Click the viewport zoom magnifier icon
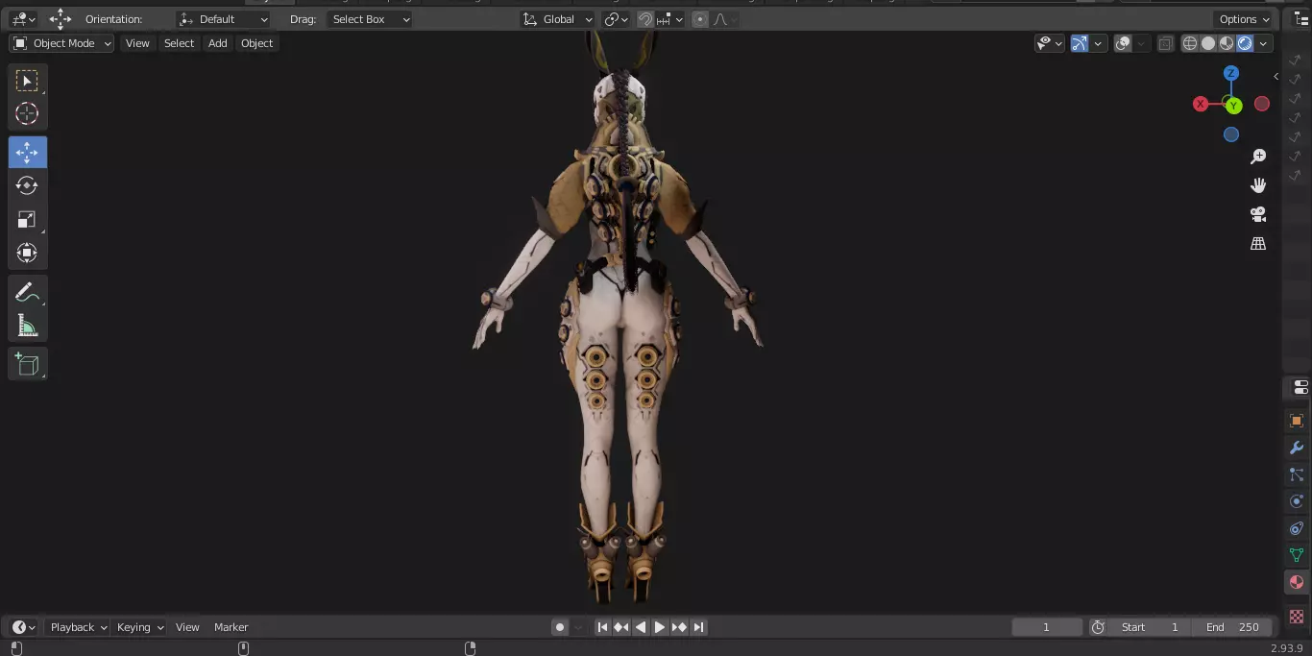Screen dimensions: 1312x656 pyautogui.click(x=1258, y=157)
